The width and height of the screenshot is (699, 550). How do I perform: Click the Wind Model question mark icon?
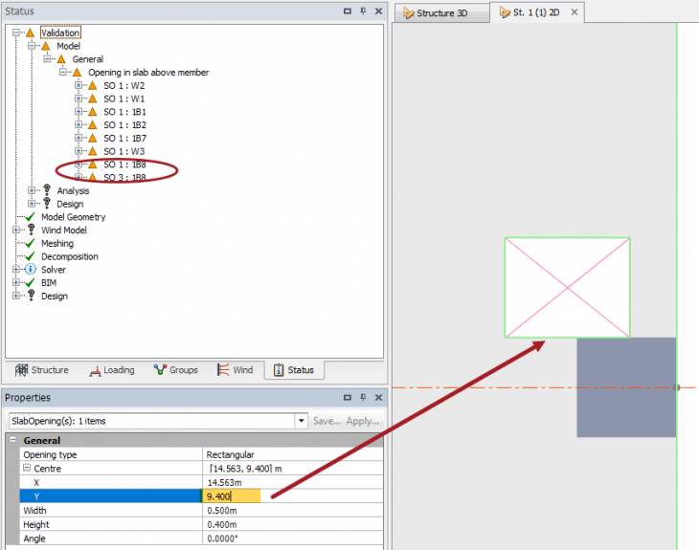point(31,230)
